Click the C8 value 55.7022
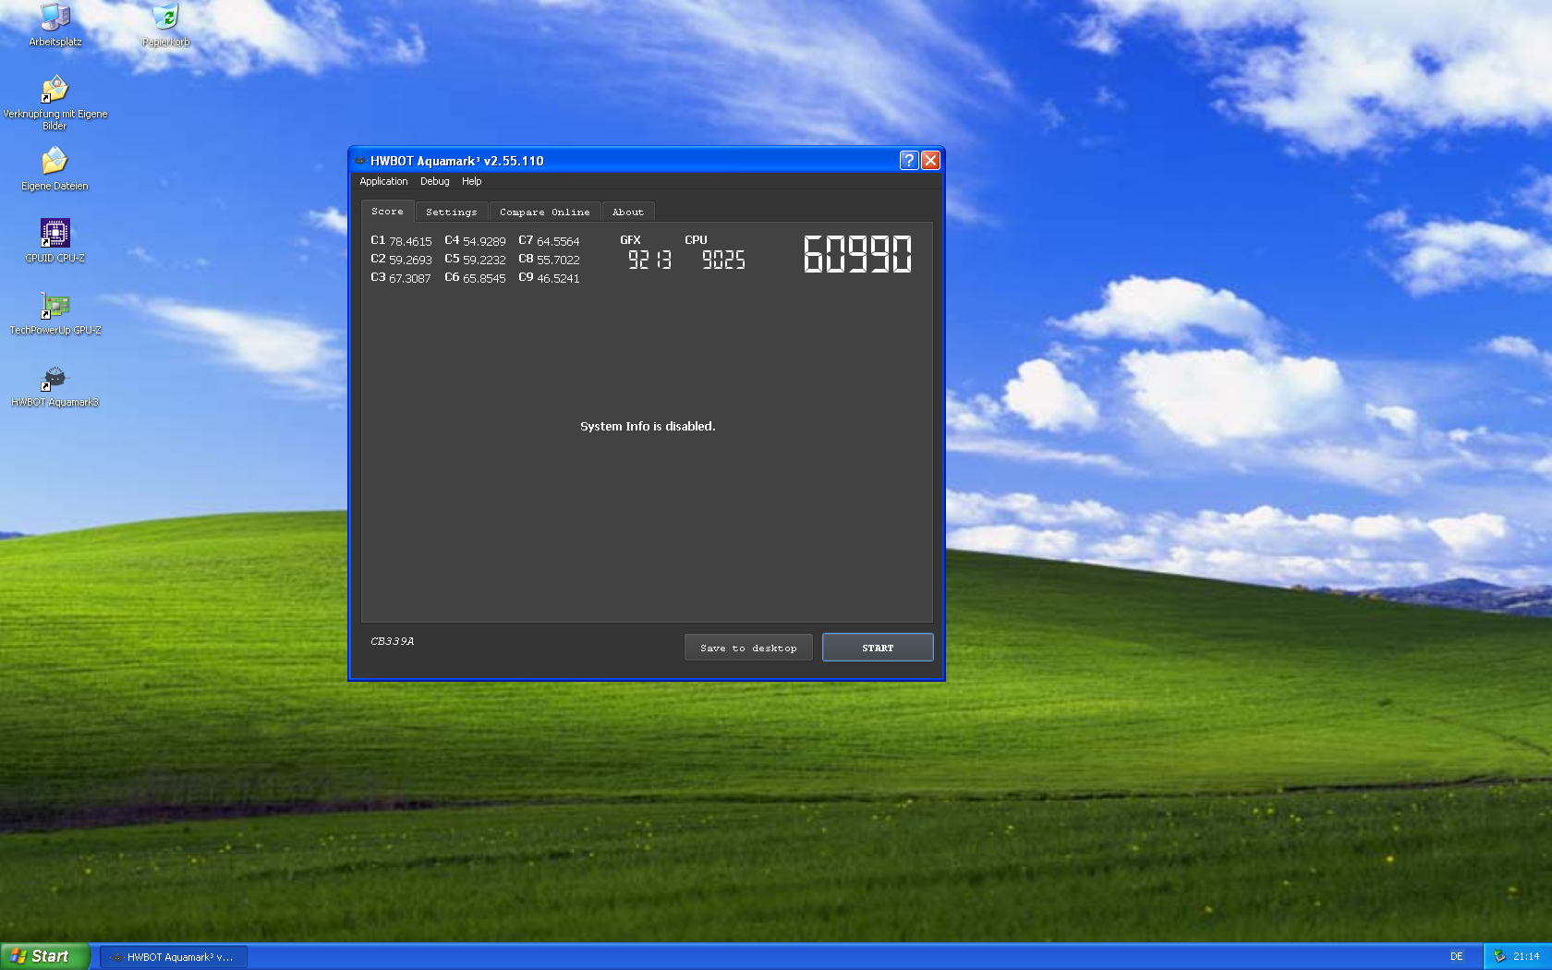1552x970 pixels. (x=558, y=261)
